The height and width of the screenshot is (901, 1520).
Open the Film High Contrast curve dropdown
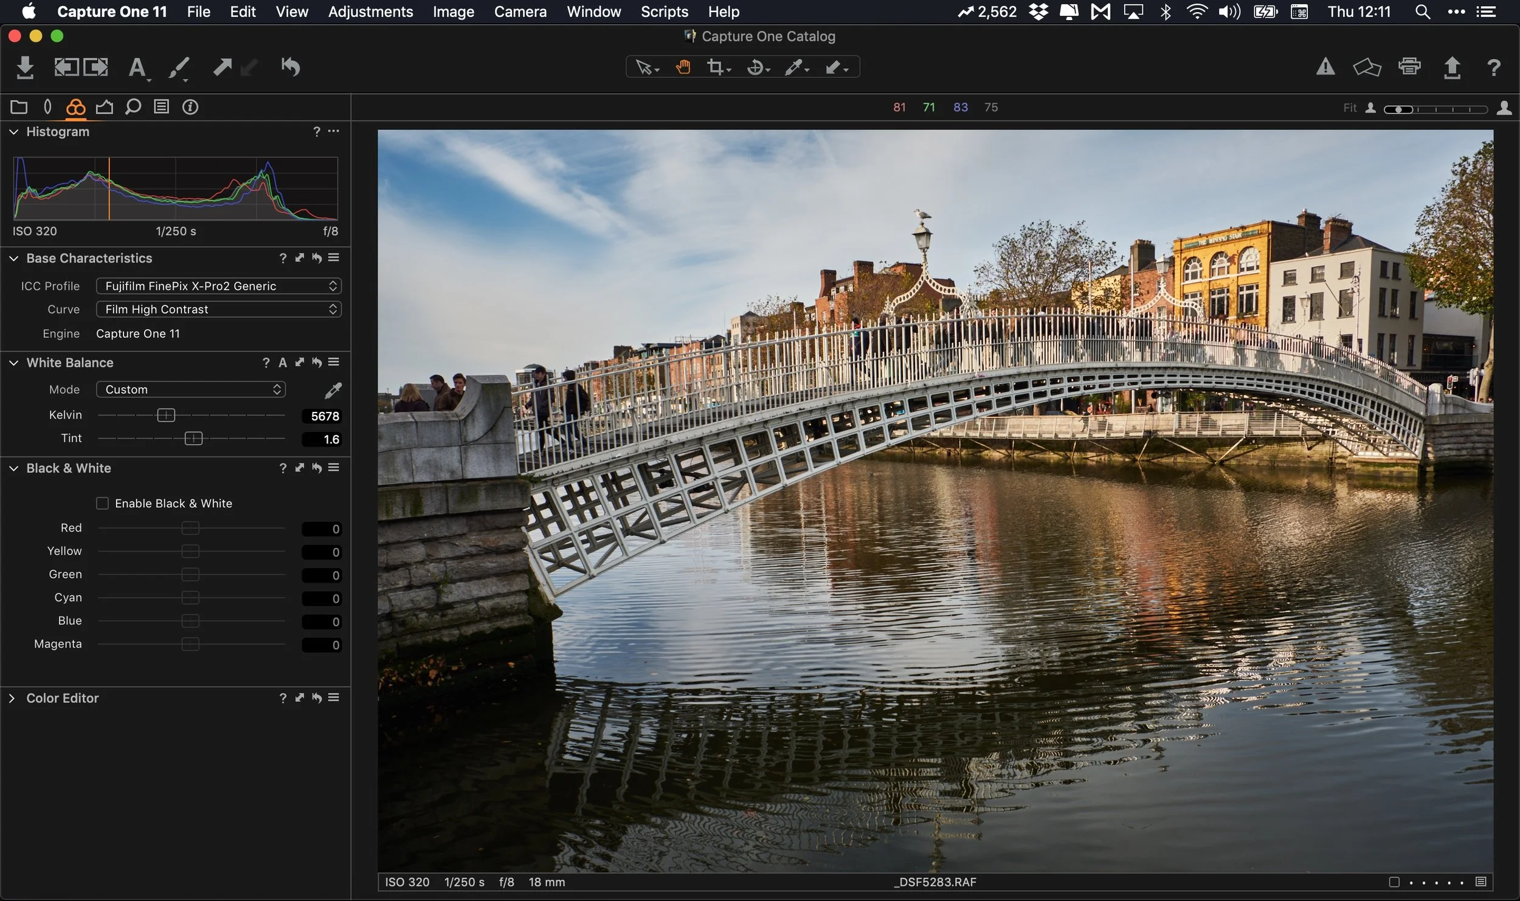[218, 309]
